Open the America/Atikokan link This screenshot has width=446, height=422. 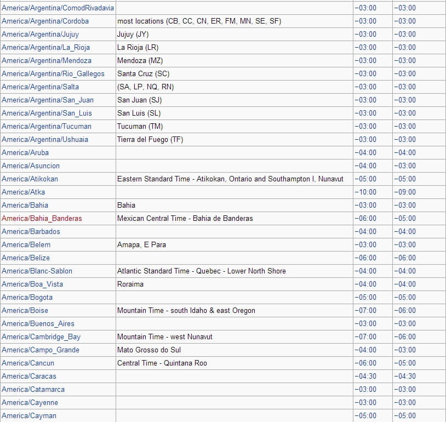(x=30, y=179)
